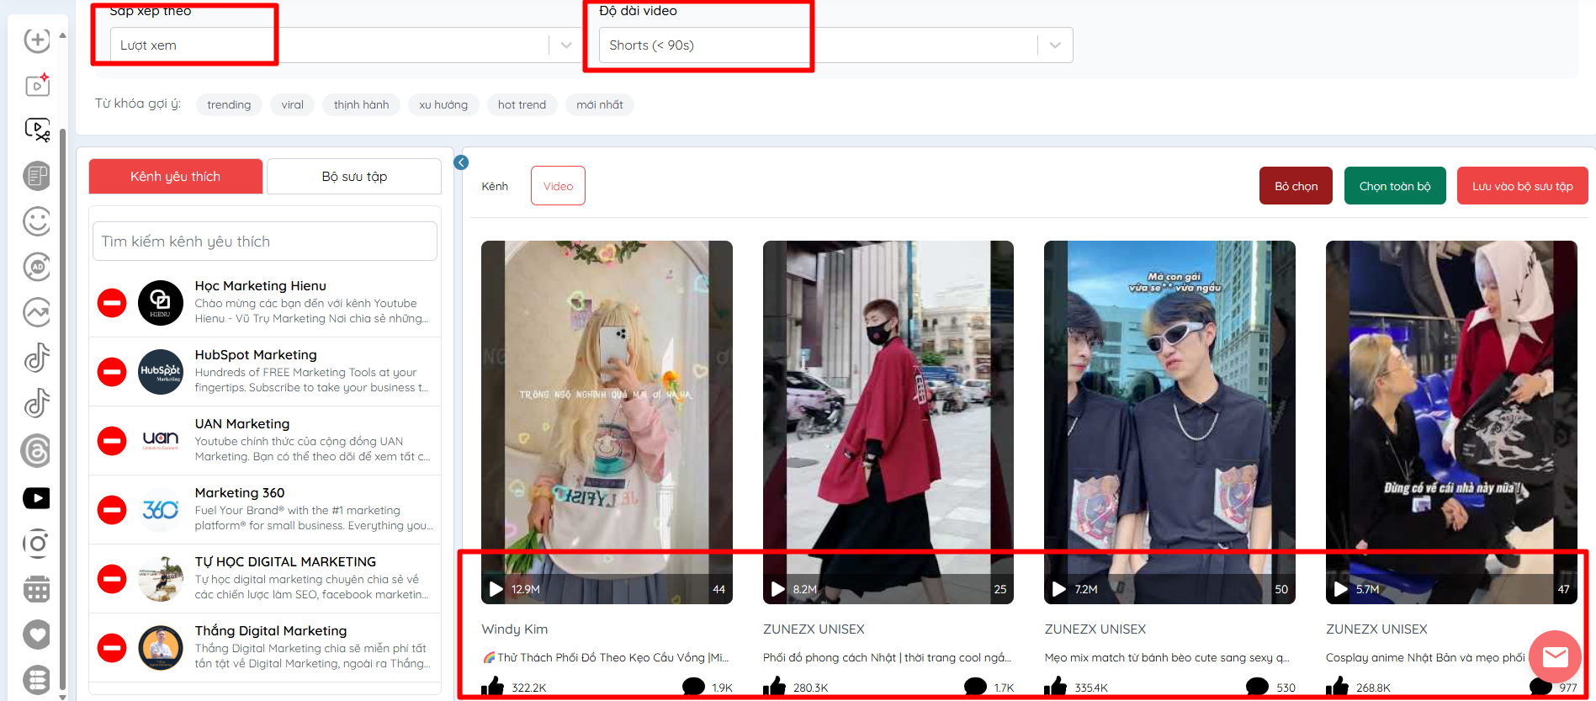Screen dimensions: 1596x701
Task: Open the chat mail floating button
Action: [x=1555, y=656]
